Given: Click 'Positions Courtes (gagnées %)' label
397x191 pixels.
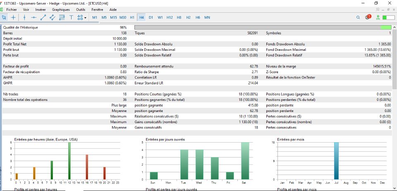Looking at the screenshot, I should 159,94.
